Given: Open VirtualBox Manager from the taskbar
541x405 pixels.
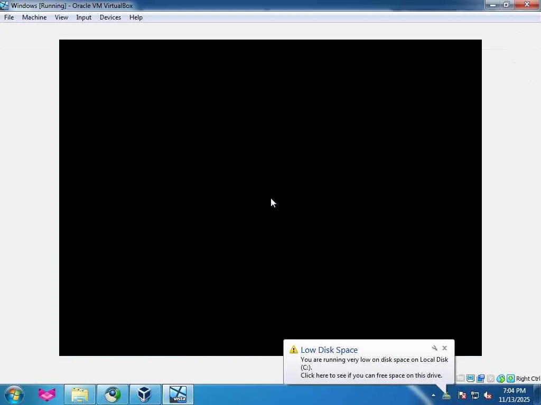Looking at the screenshot, I should coord(145,394).
